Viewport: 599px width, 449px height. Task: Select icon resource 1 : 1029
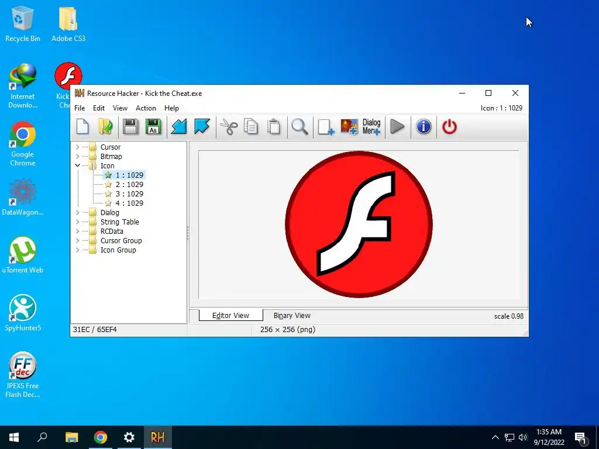[129, 175]
